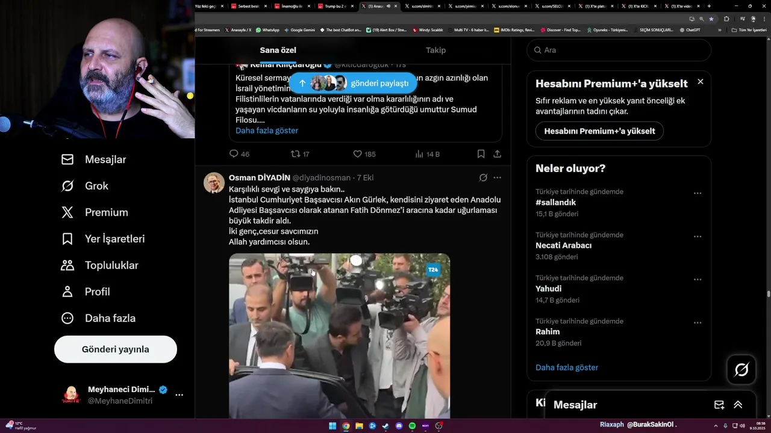Open the Premium sidebar item
The height and width of the screenshot is (433, 771).
point(95,212)
